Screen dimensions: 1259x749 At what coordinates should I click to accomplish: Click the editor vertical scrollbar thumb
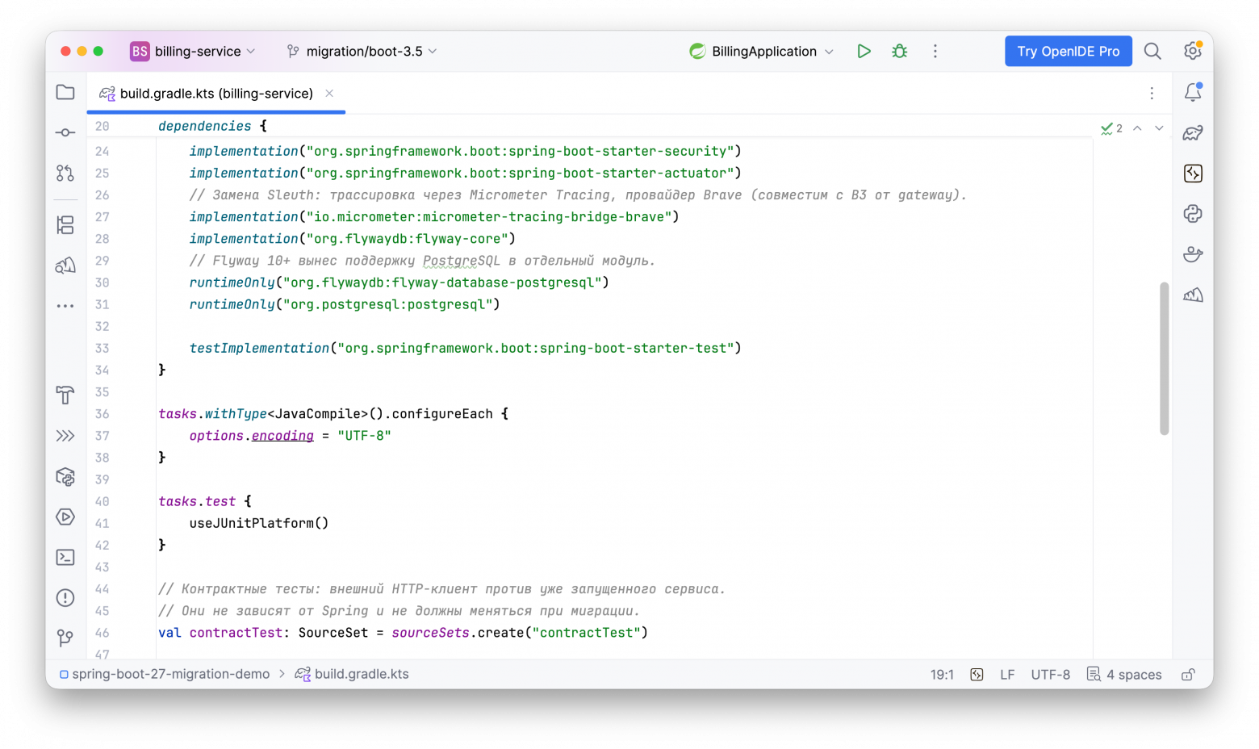tap(1164, 358)
